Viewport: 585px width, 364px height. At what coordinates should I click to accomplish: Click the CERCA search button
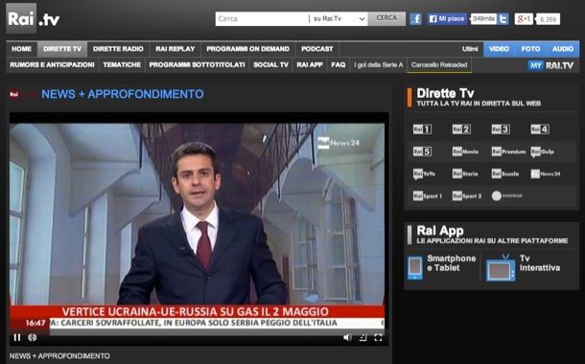click(386, 18)
